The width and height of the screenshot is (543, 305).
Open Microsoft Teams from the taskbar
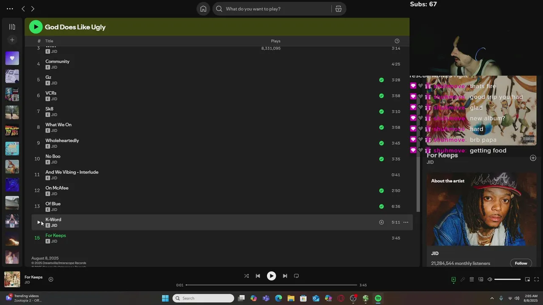coord(266,298)
